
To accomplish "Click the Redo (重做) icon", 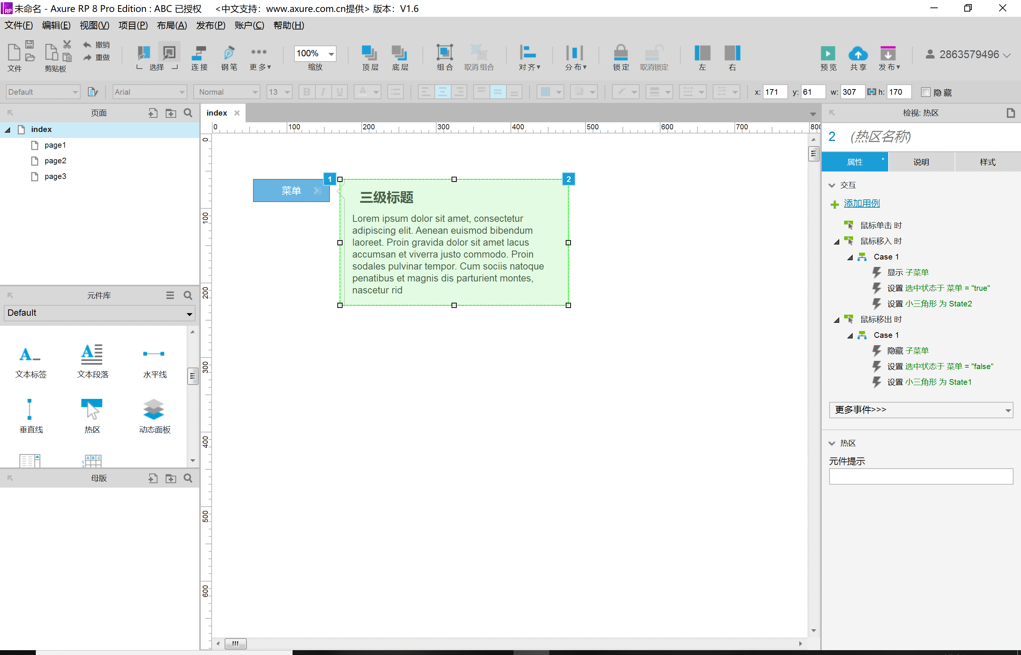I will click(x=87, y=57).
